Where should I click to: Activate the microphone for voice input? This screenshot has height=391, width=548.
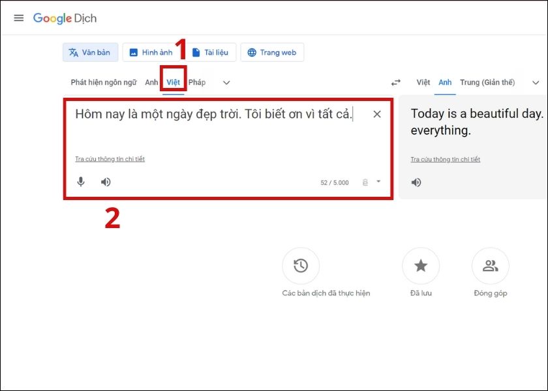pos(80,182)
